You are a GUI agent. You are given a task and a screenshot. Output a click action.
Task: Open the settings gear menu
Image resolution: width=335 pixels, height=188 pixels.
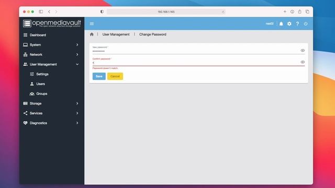(x=289, y=23)
